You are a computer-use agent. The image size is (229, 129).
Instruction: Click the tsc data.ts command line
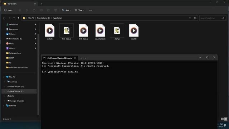(x=60, y=72)
